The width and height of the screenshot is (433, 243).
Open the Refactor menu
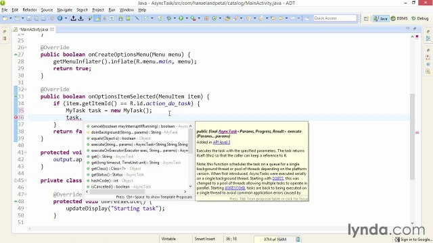click(x=30, y=10)
